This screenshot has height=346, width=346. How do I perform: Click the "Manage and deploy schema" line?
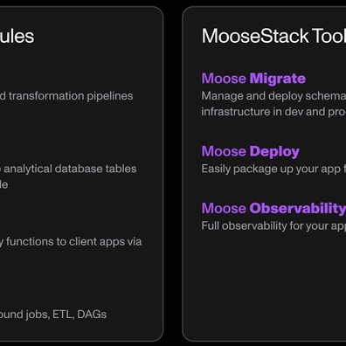coord(273,96)
